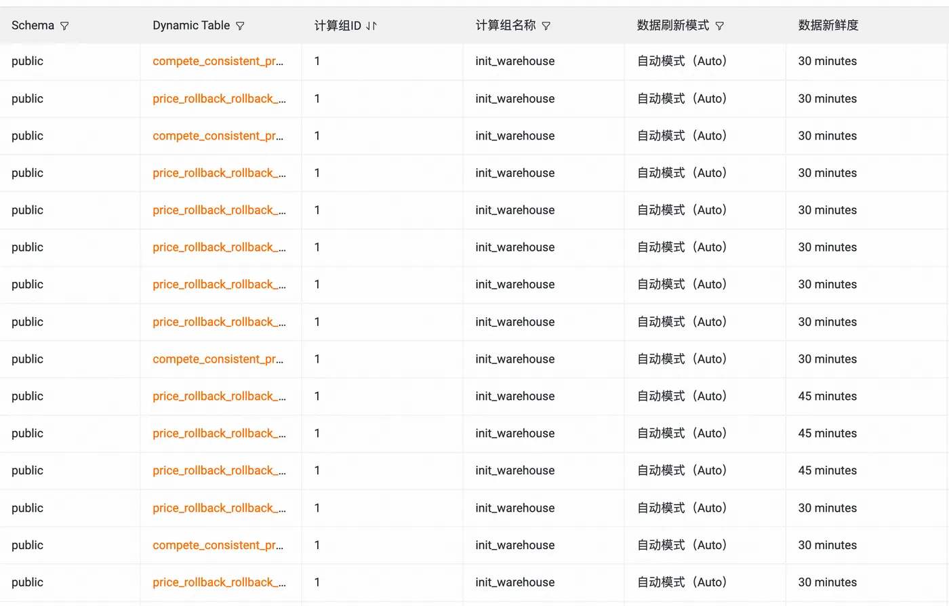The image size is (949, 606).
Task: Click the 数据刷新模式 filter icon
Action: (720, 26)
